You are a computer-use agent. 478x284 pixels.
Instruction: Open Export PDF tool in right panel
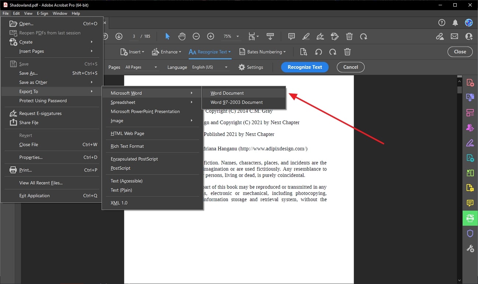(x=470, y=97)
